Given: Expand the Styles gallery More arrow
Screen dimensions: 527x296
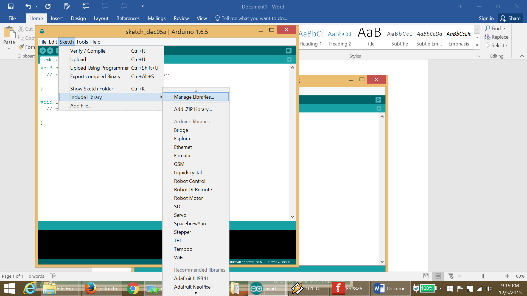Looking at the screenshot, I should pyautogui.click(x=477, y=45).
